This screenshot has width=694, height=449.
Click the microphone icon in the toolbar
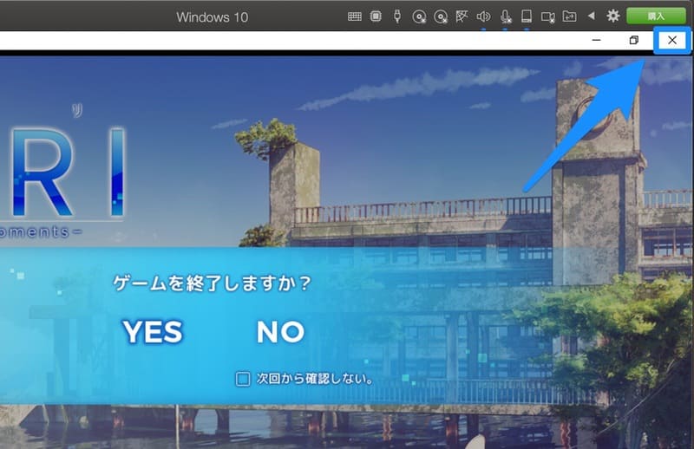pyautogui.click(x=505, y=16)
